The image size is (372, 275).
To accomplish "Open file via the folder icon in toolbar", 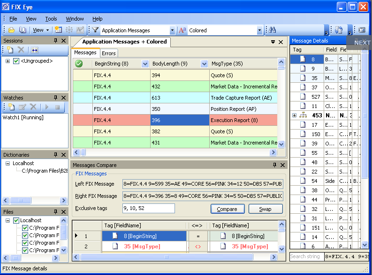I will point(11,30).
